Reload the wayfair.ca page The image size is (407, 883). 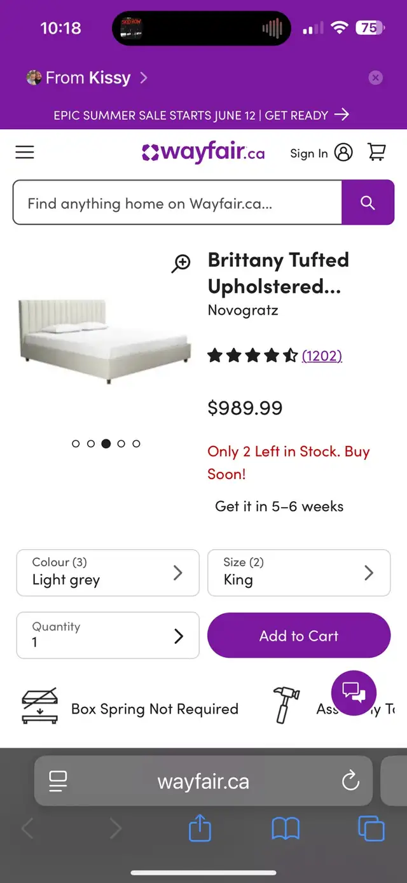pos(350,781)
